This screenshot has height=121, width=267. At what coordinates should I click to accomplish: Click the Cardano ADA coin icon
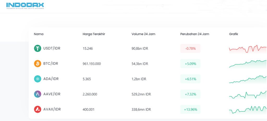click(38, 79)
